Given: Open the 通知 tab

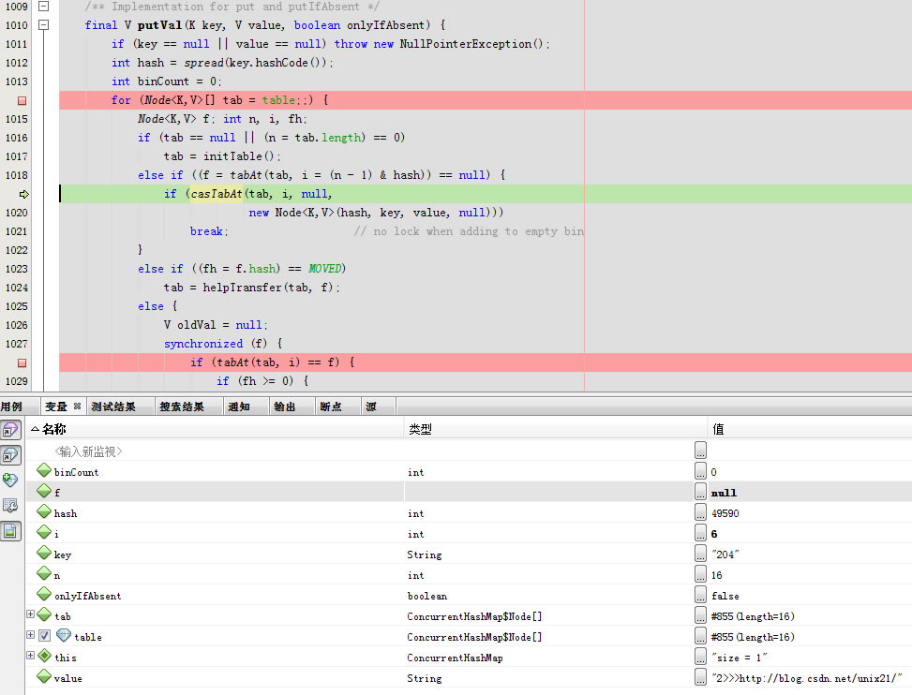Looking at the screenshot, I should [x=239, y=407].
